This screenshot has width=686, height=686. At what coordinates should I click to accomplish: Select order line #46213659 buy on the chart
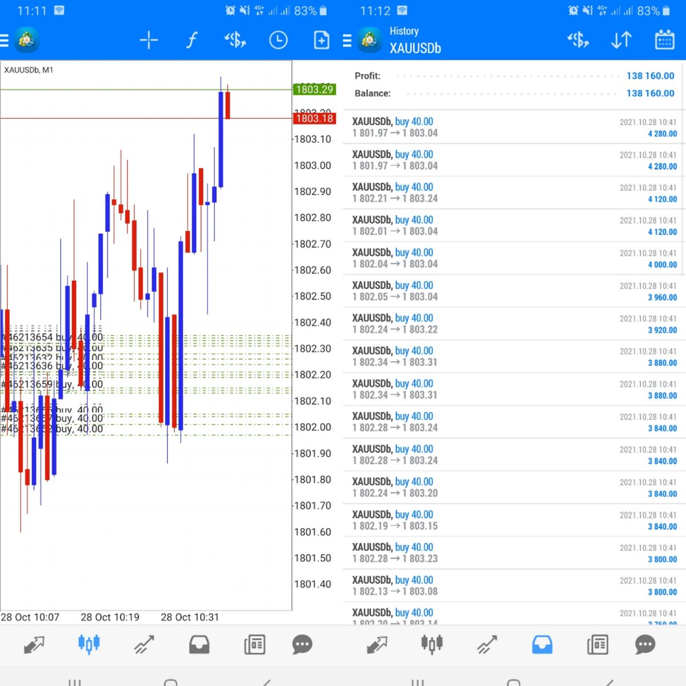53,384
